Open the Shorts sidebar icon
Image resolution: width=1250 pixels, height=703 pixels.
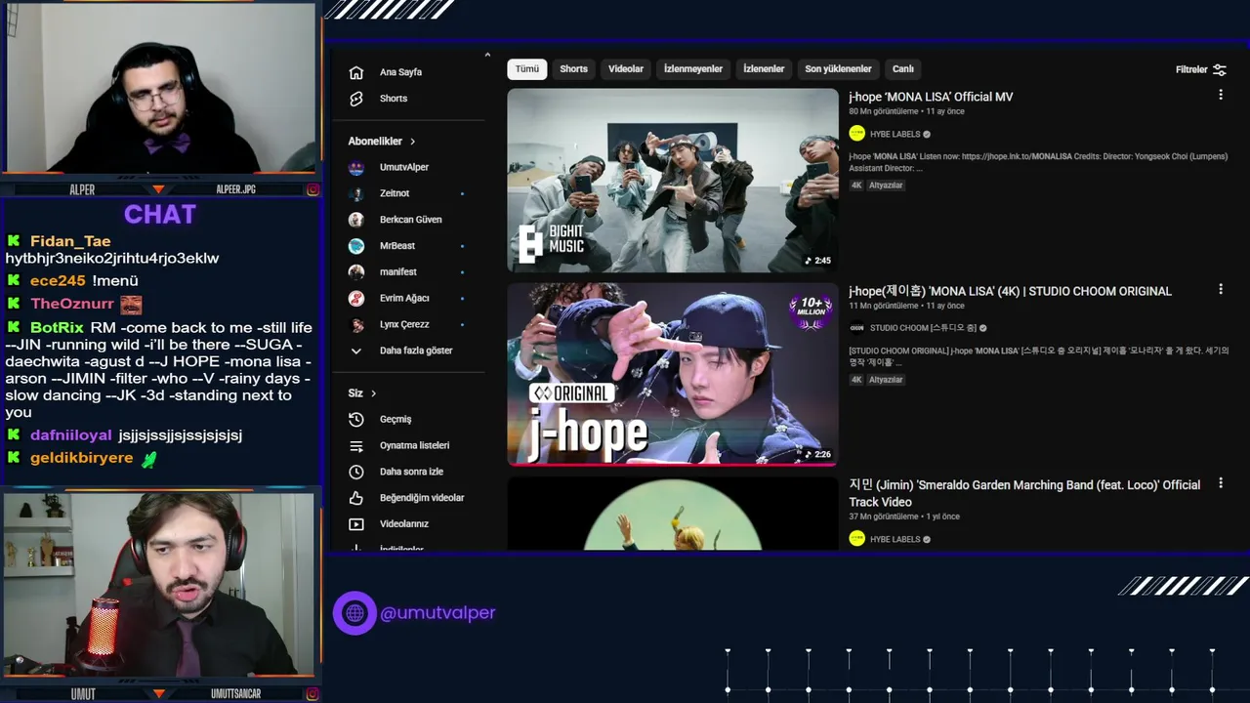point(356,99)
